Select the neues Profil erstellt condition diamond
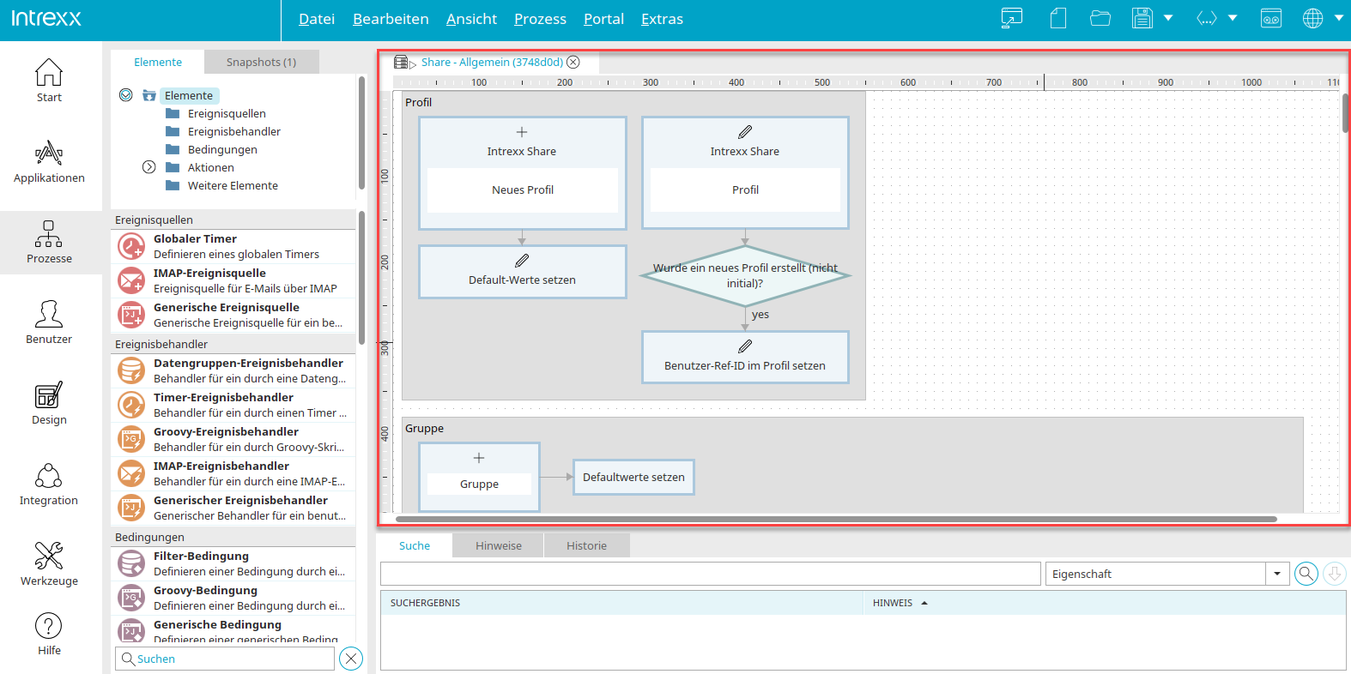1351x674 pixels. (745, 275)
